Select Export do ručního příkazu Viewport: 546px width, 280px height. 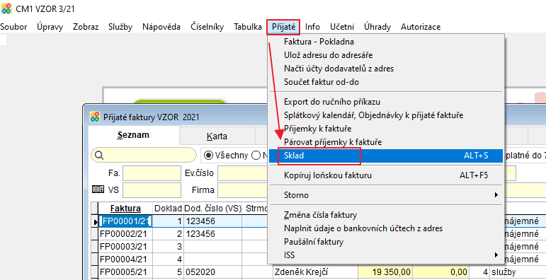386,102
